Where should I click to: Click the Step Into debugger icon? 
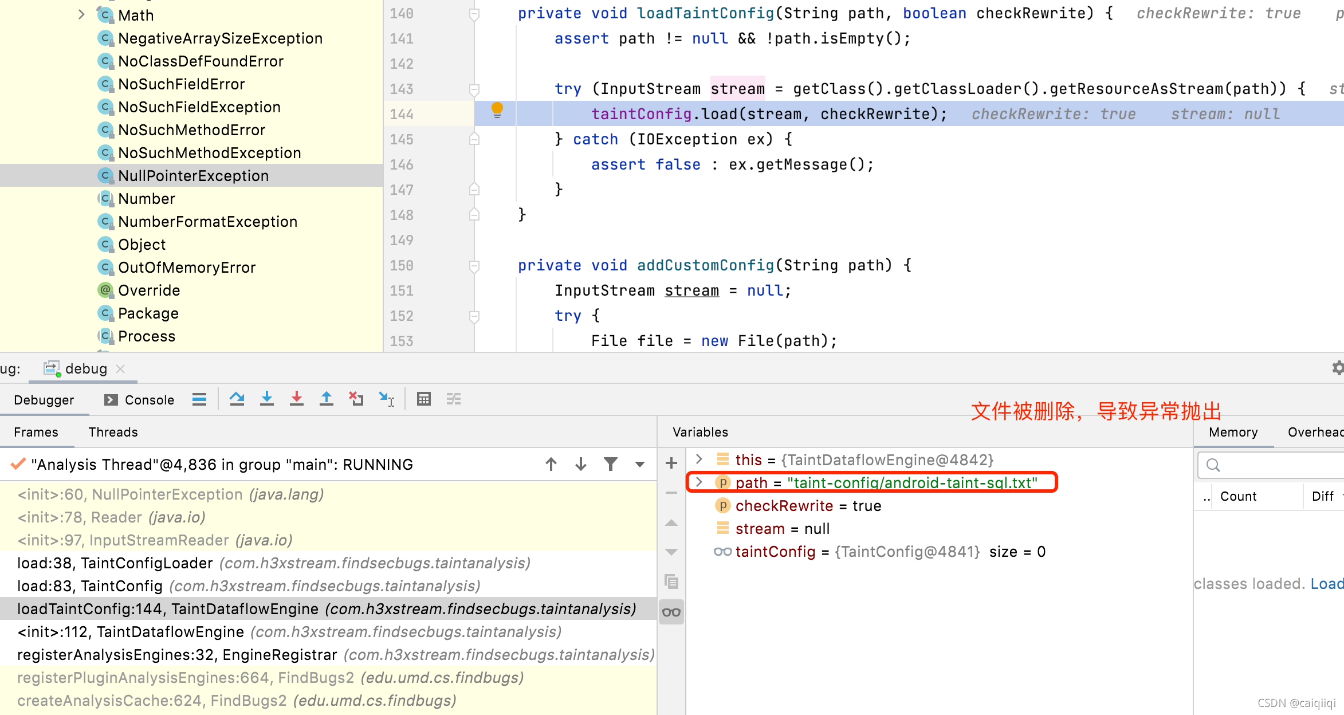pyautogui.click(x=267, y=399)
